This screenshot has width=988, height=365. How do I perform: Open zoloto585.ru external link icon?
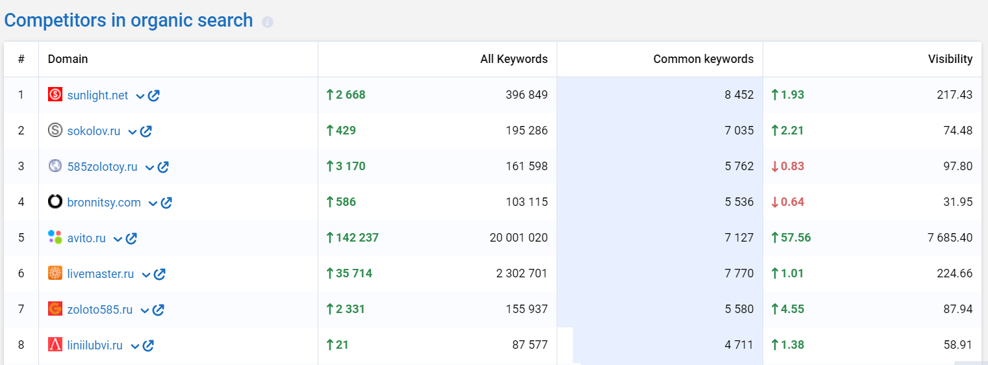click(x=158, y=310)
